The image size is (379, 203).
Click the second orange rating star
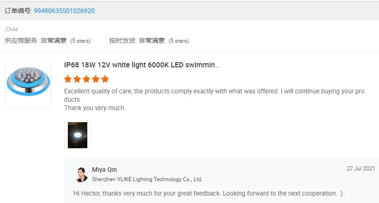(77, 79)
